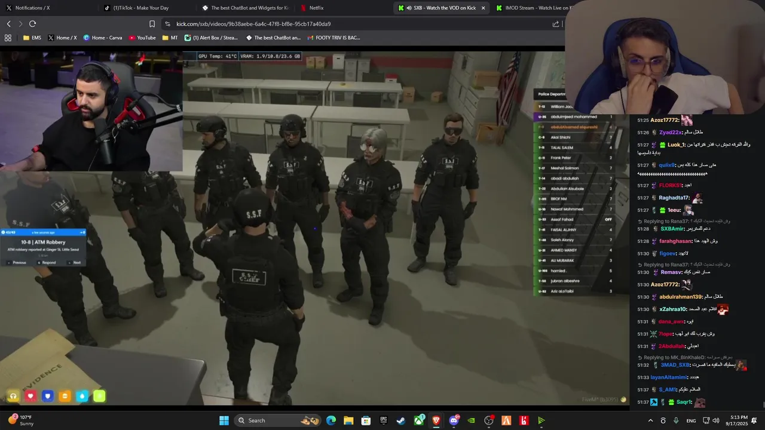Viewport: 765px width, 430px height.
Task: Focus the kick.com address bar URL
Action: pos(253,24)
